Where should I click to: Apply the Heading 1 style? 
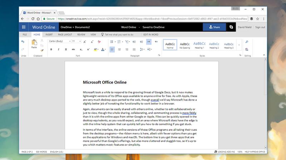[x=199, y=45]
